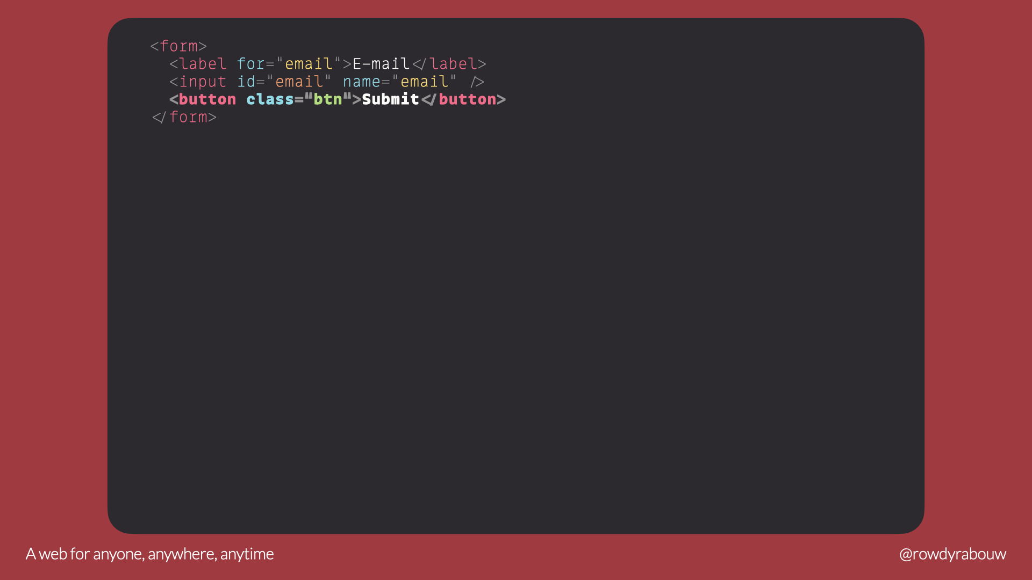Select the class attribute on button
1032x580 pixels.
click(x=270, y=99)
